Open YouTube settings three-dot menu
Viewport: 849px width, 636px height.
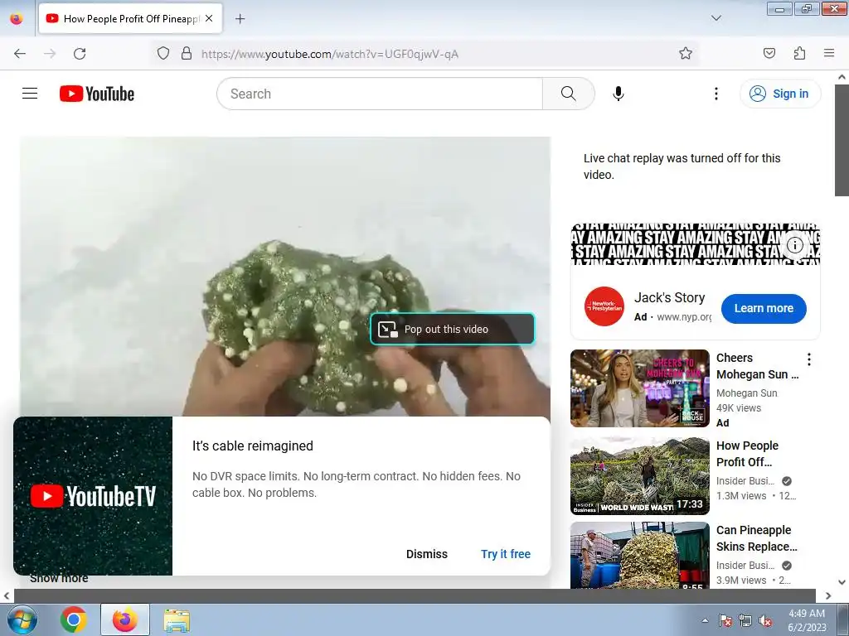(x=716, y=94)
